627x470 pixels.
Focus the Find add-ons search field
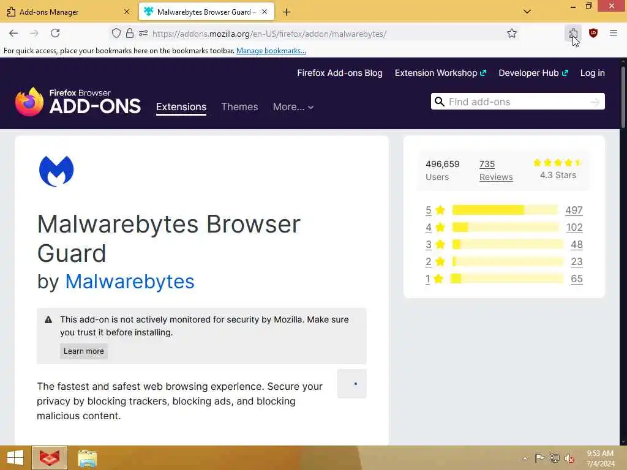(x=518, y=102)
